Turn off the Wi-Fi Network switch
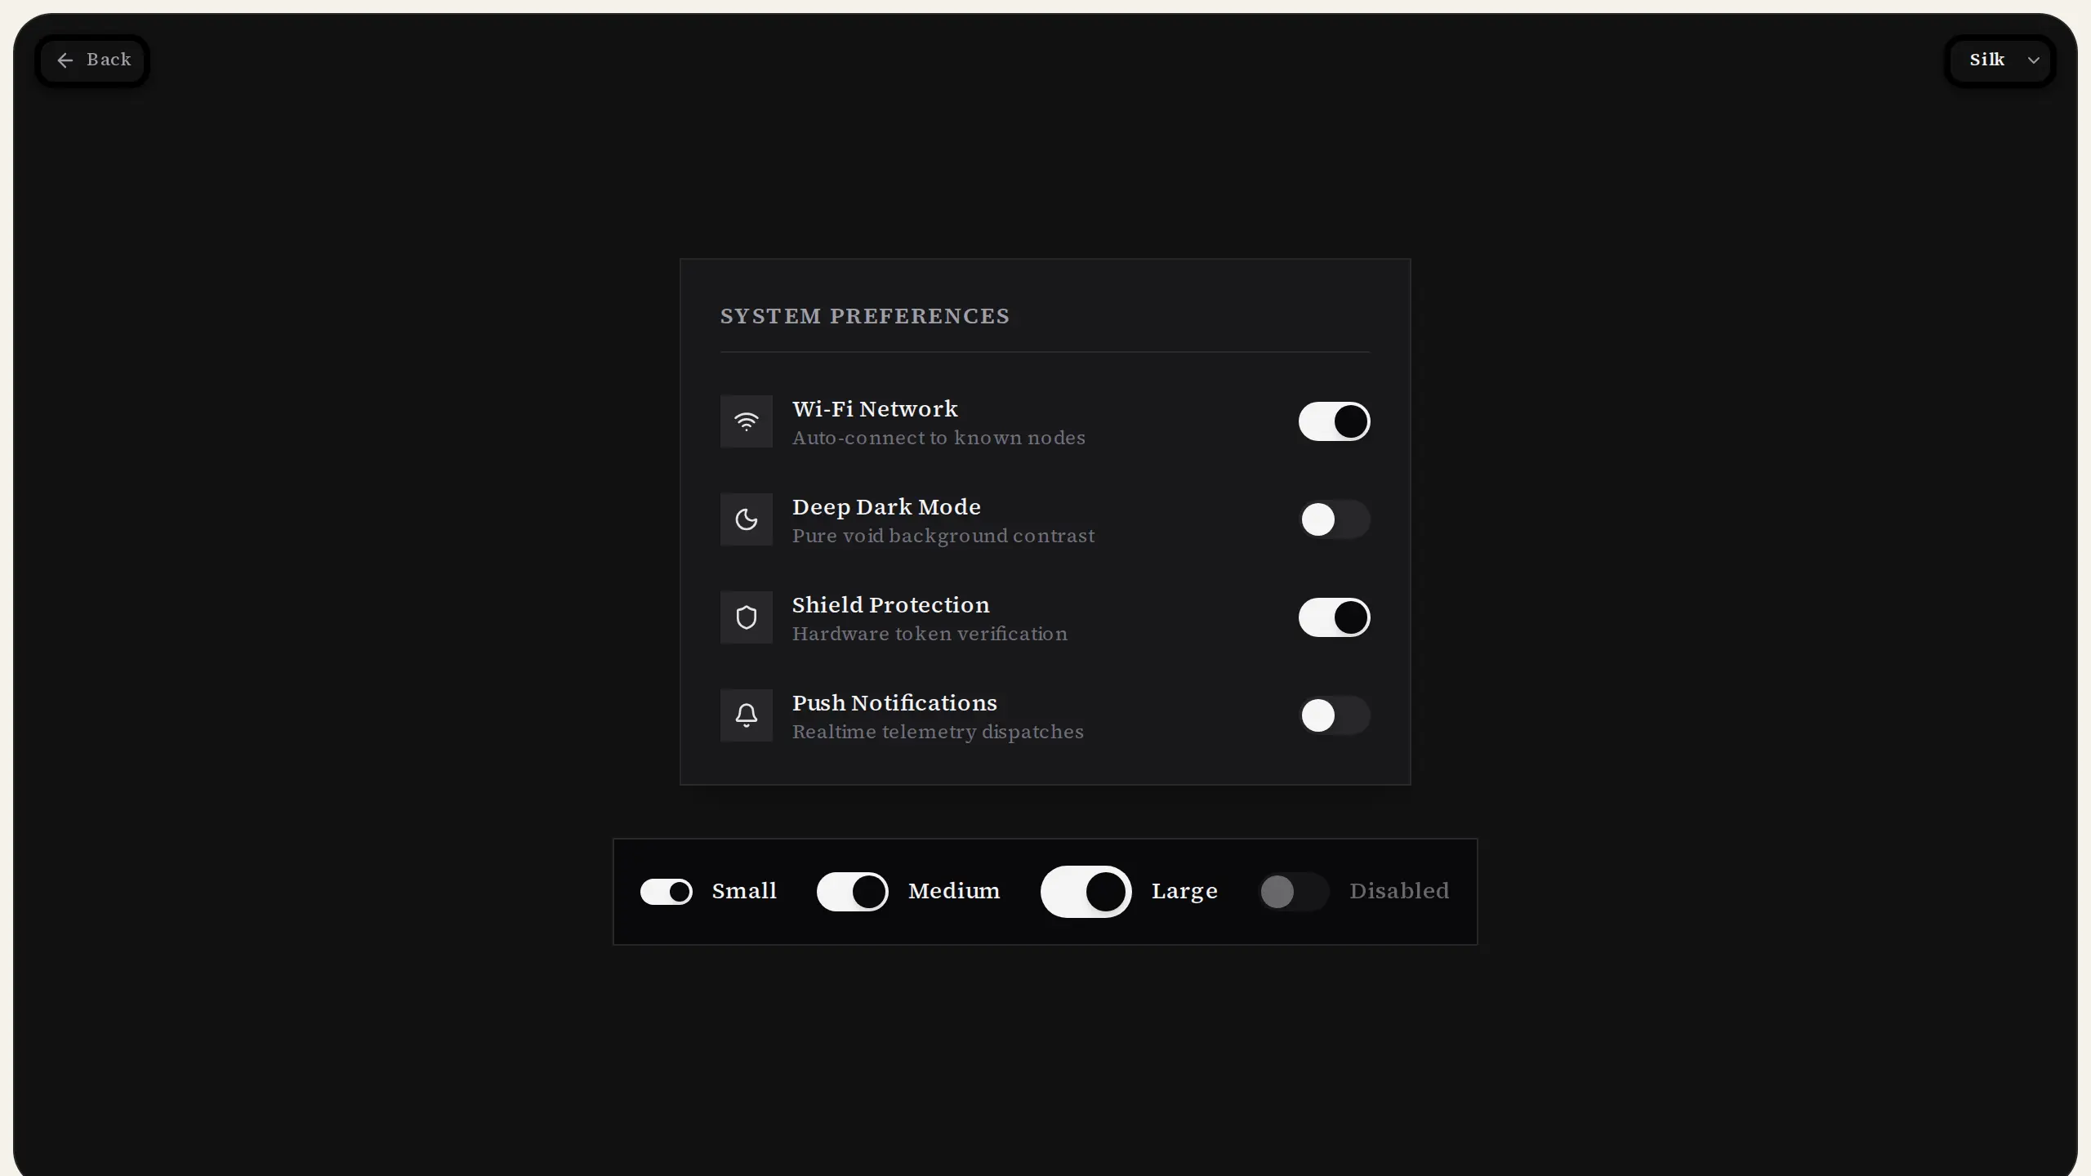 pyautogui.click(x=1334, y=421)
